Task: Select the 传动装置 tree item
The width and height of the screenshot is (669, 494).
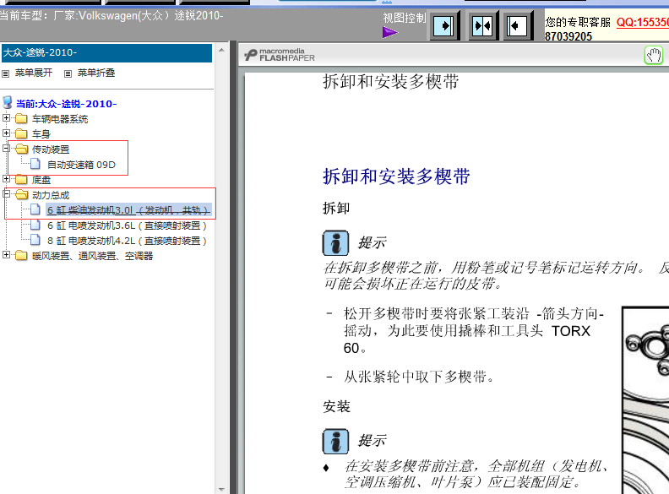Action: pyautogui.click(x=51, y=149)
